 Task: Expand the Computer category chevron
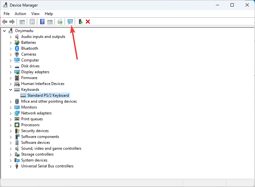[10, 60]
